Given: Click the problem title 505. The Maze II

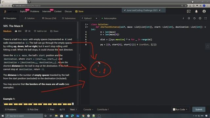Looking at the screenshot, I should coord(13,26).
